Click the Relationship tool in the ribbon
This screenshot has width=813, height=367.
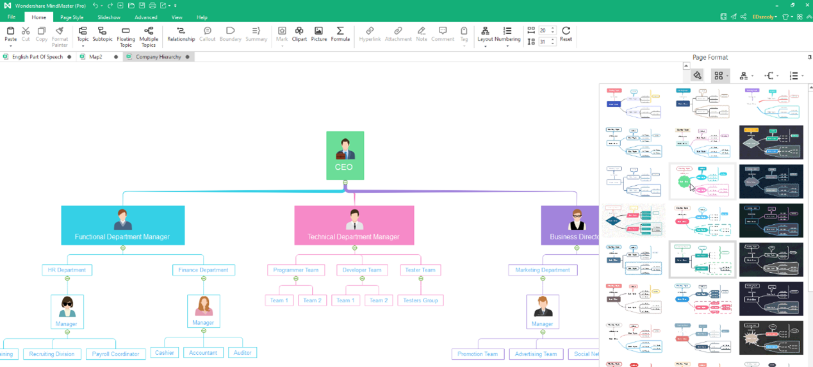click(x=181, y=34)
